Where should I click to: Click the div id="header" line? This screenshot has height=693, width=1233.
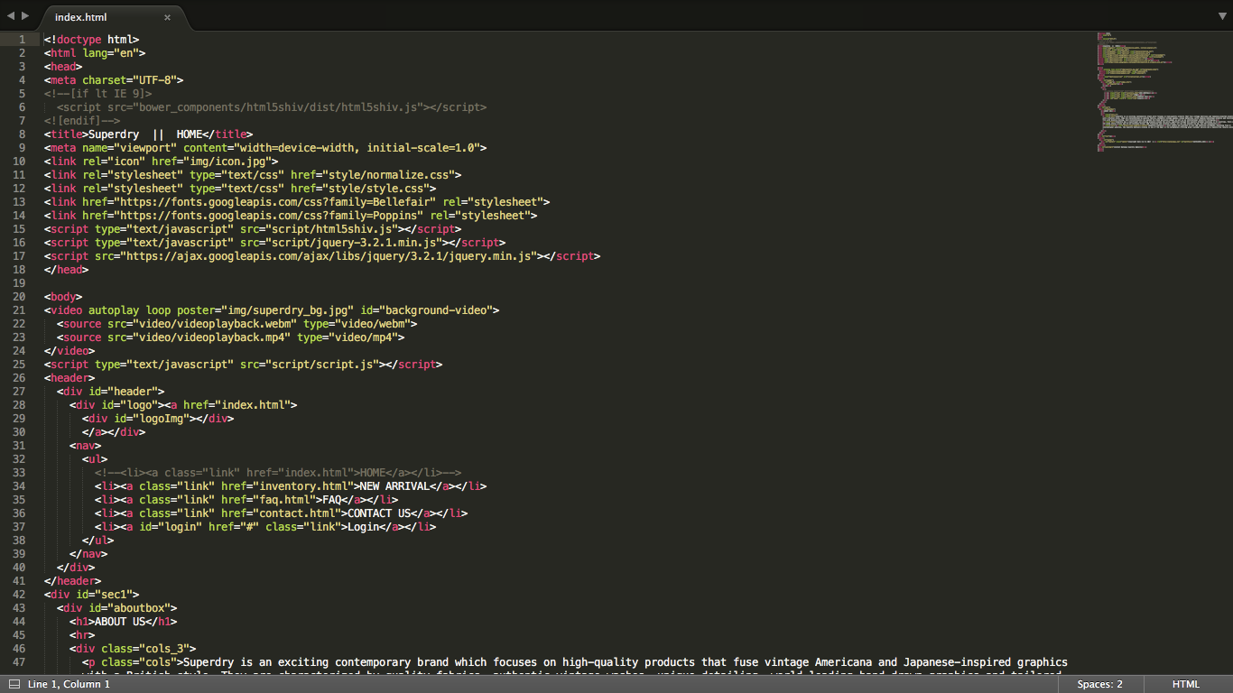click(110, 392)
